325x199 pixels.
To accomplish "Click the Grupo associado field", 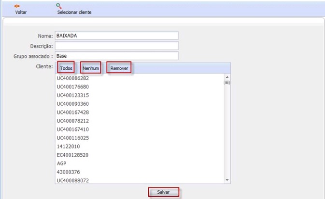I will point(116,56).
